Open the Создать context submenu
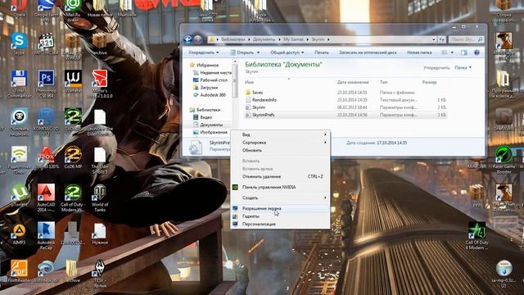This screenshot has height=295, width=524. click(x=280, y=198)
